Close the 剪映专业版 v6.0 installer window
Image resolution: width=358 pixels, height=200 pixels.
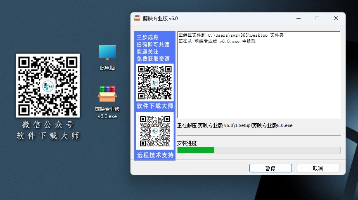(336, 18)
